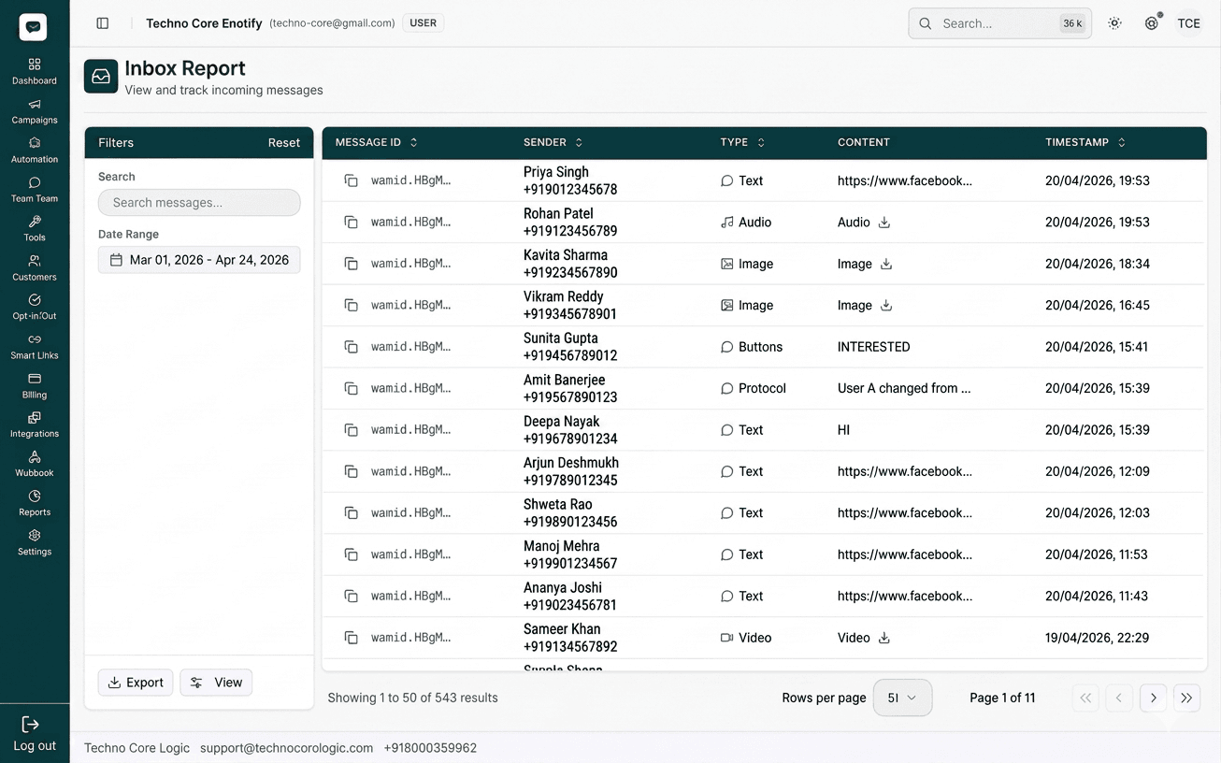The width and height of the screenshot is (1221, 763).
Task: Click timestamp 19/04/2026, 22:29
Action: point(1098,638)
